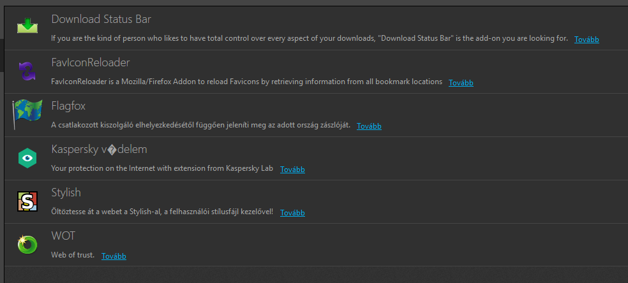Open the Tovább link for Download Status Bar
Viewport: 628px width, 283px height.
(587, 39)
